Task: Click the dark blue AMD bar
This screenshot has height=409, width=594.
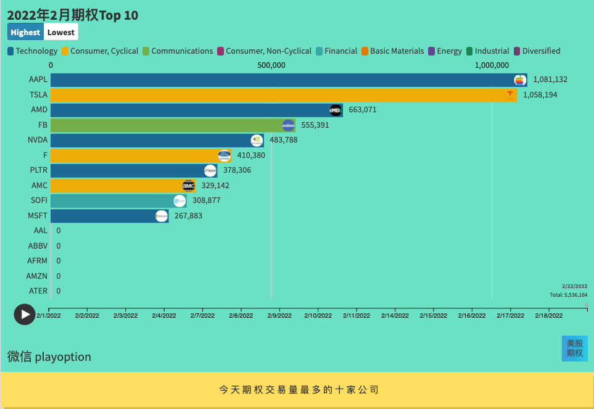Action: [x=197, y=110]
